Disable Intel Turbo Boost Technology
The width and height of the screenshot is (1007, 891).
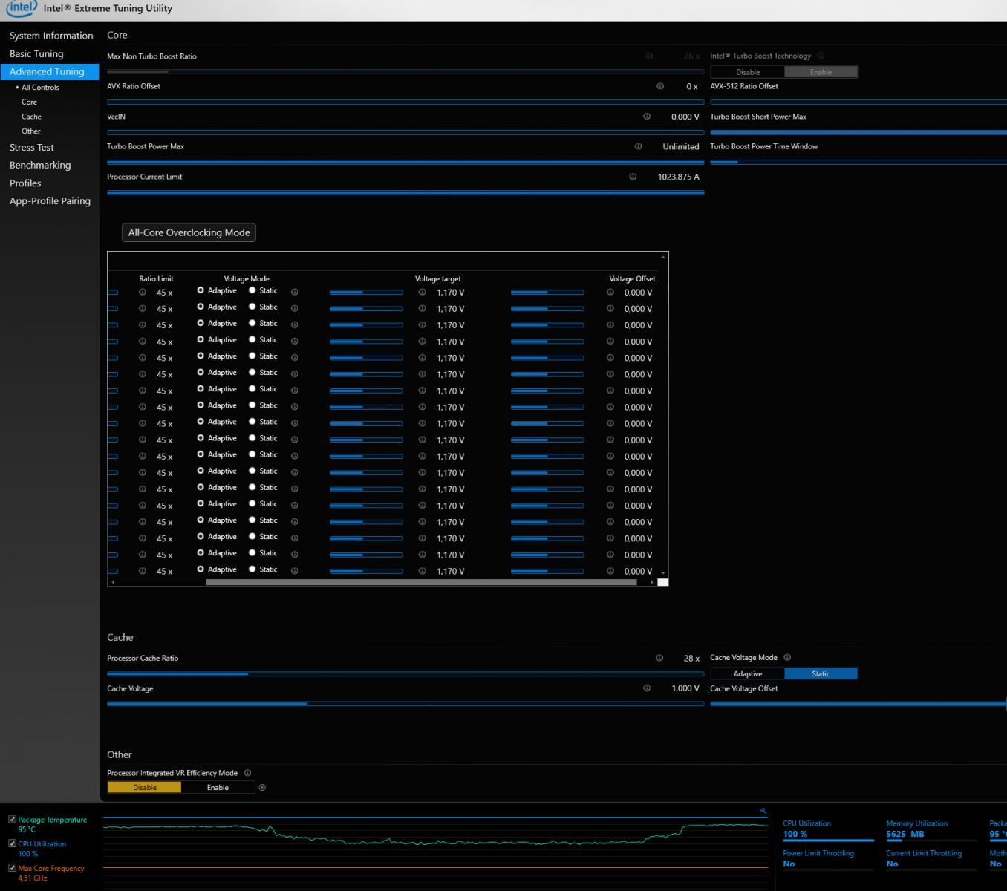[747, 72]
